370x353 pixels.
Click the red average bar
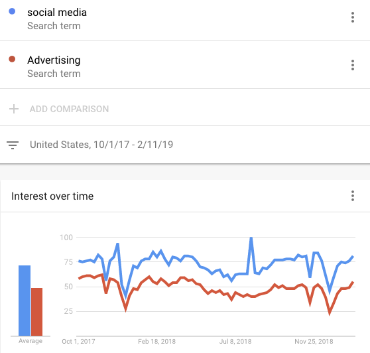[x=37, y=312]
